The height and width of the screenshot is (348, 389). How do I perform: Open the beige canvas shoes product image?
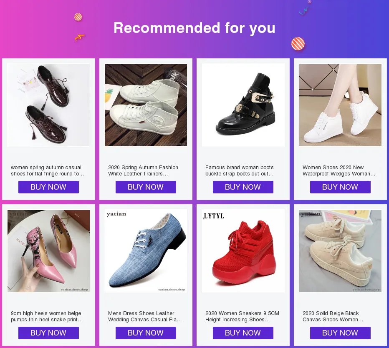coord(340,251)
